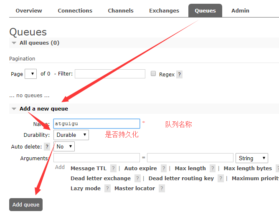Open the Durability dropdown
Viewport: 279px width, 214px height.
click(71, 135)
